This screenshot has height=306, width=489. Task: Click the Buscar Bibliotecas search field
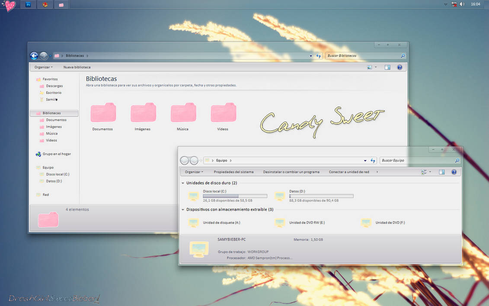click(363, 55)
